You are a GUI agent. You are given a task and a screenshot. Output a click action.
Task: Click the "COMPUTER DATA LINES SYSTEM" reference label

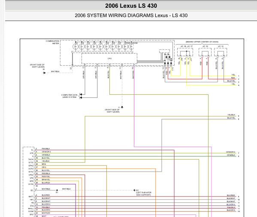tap(70, 96)
